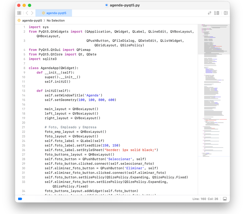
Task: Click the 'Eliminar' string on line 30
Action: coord(134,168)
